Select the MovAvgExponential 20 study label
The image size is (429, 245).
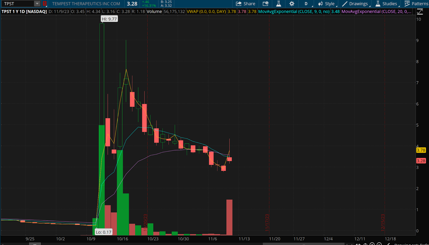[x=376, y=12]
